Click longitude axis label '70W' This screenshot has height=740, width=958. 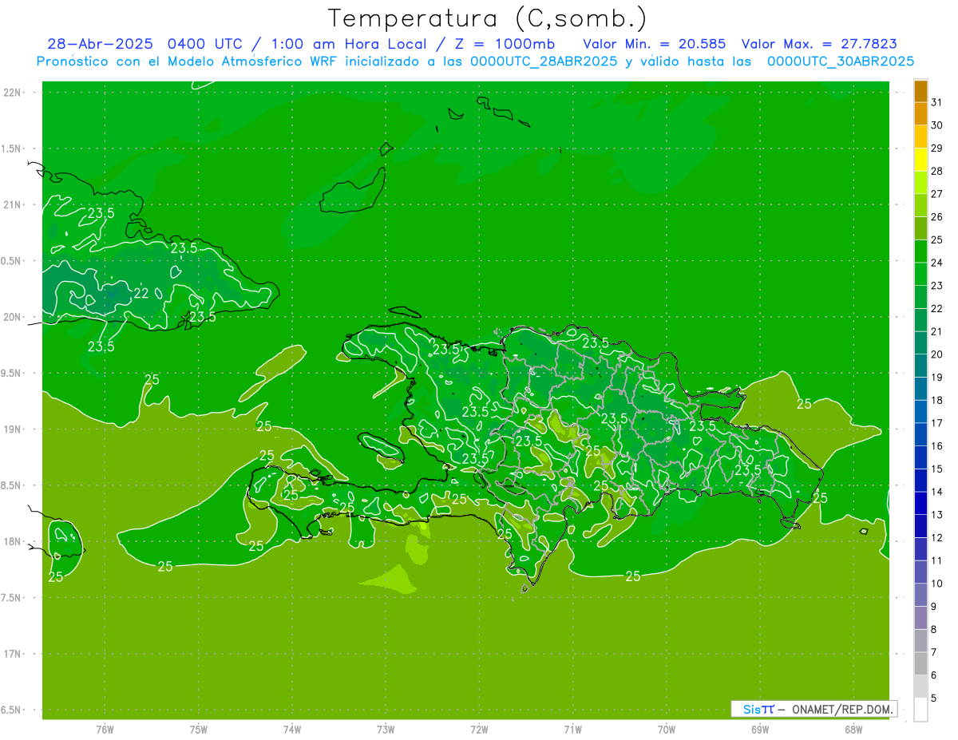(x=667, y=730)
